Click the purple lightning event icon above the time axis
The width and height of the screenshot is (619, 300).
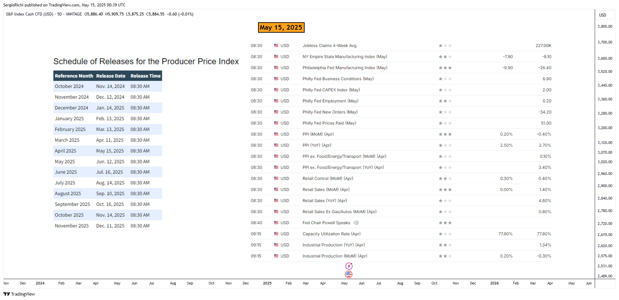coord(349,266)
